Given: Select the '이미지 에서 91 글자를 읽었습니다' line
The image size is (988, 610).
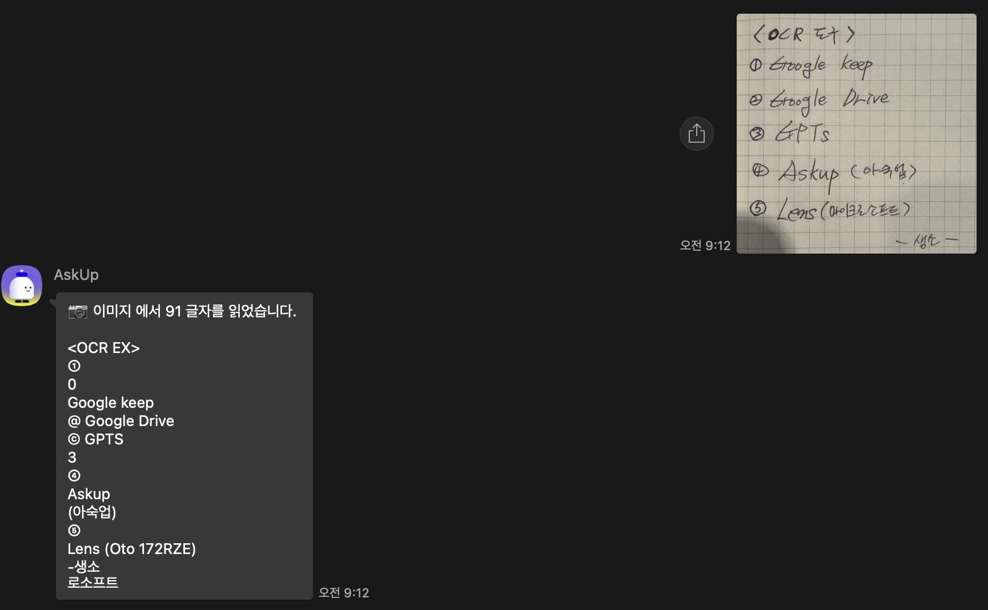Looking at the screenshot, I should coord(195,311).
